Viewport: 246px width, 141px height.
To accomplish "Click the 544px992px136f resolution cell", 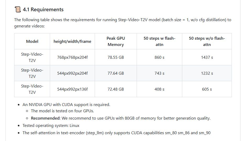I will click(72, 89).
